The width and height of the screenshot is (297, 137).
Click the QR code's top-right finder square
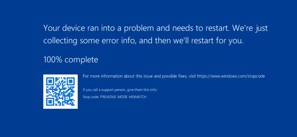pos(71,81)
